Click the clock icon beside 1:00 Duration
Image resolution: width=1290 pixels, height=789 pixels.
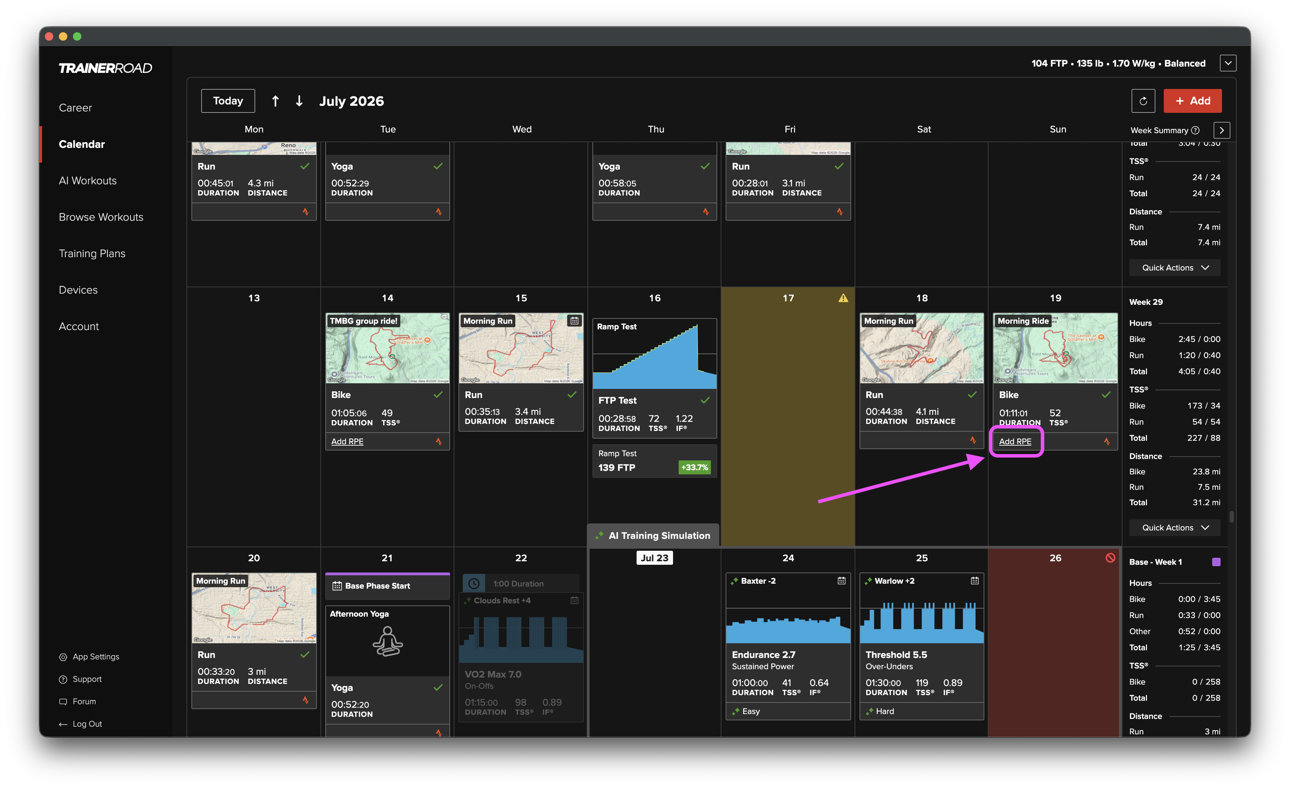tap(474, 583)
